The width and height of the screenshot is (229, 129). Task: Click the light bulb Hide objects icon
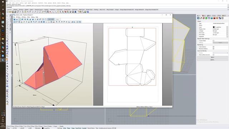point(60,12)
